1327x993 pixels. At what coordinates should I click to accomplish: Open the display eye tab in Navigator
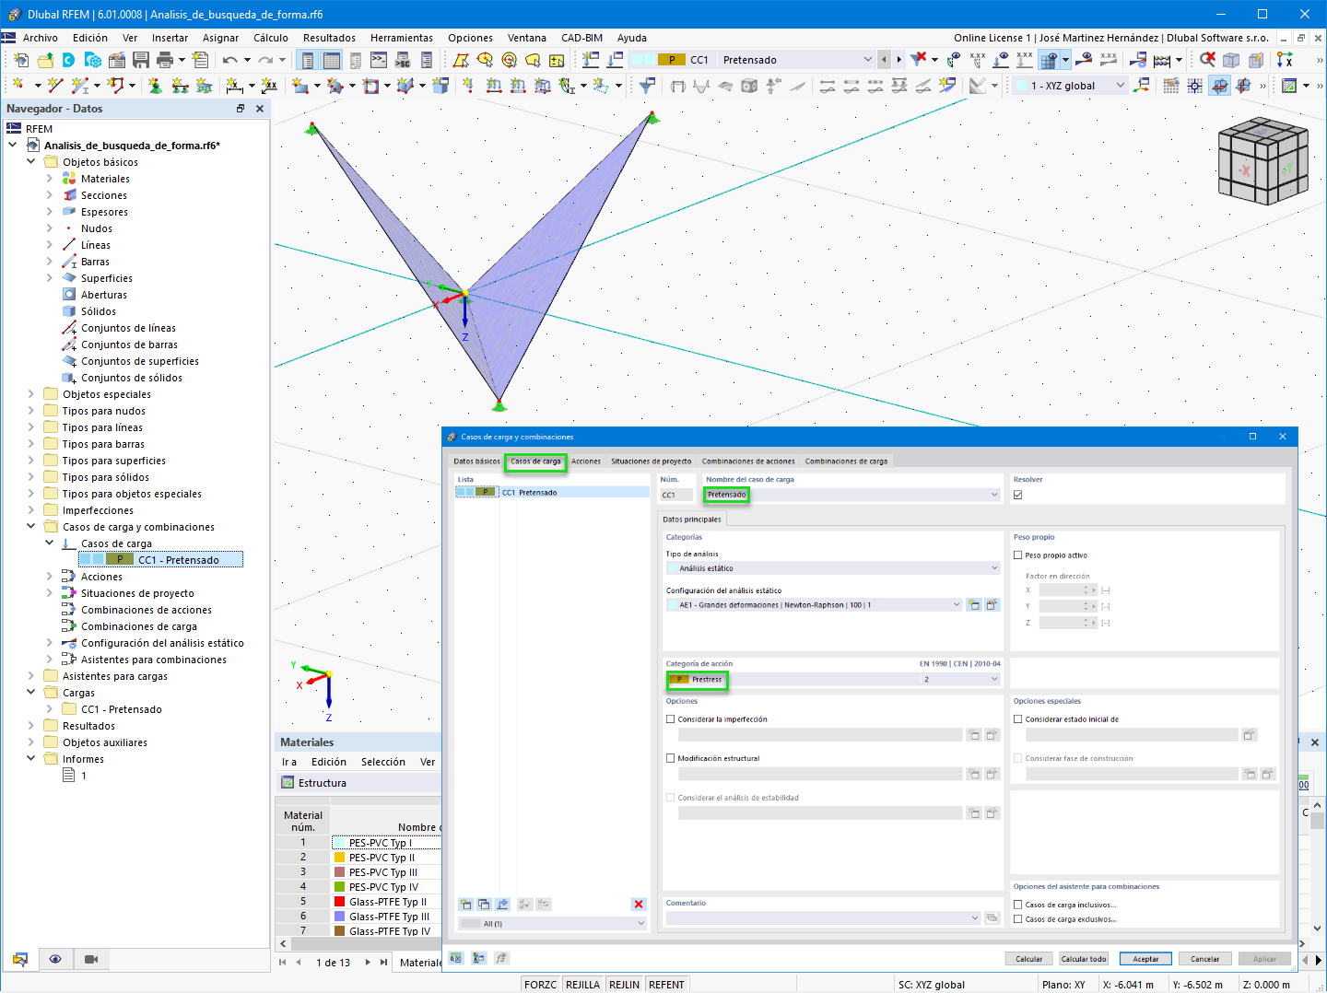pos(55,959)
